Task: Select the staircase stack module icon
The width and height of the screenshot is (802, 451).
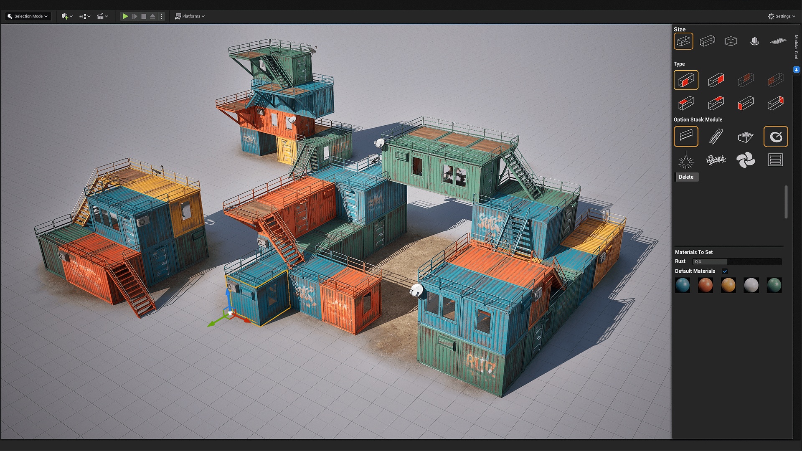Action: (716, 136)
